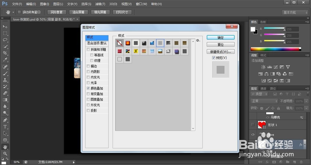Screen dimensions: 311x165
Task: Select the Gradient tool
Action: (x=5, y=100)
